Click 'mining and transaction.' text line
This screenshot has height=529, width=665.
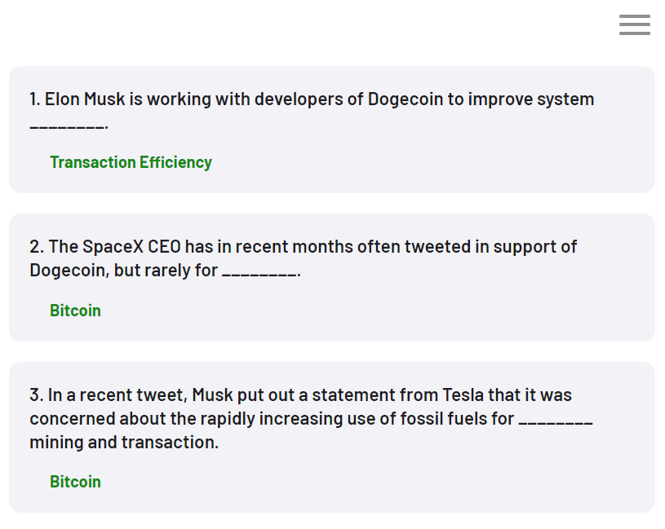point(124,442)
